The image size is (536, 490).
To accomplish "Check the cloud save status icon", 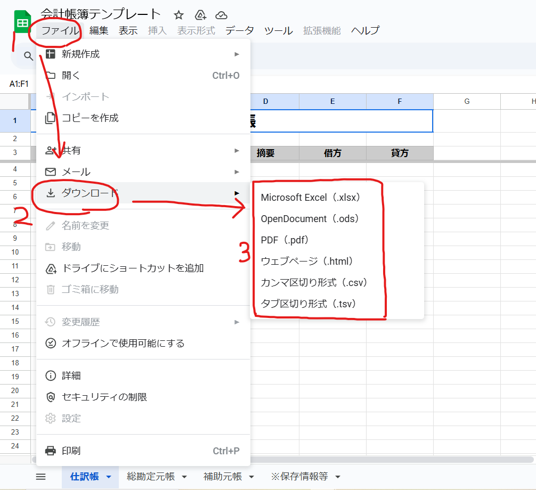I will 222,15.
